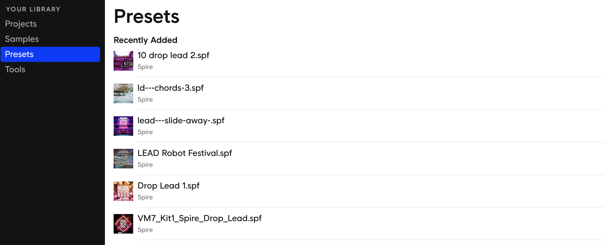Click the Retro synthwave pack cover thumbnail
The width and height of the screenshot is (604, 245).
[x=123, y=126]
